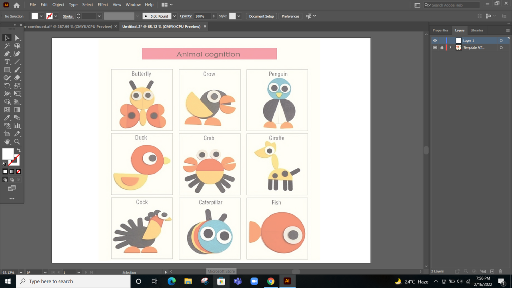Screen dimensions: 512x288
Task: Open stroke color dropdown in control bar
Action: 56,16
